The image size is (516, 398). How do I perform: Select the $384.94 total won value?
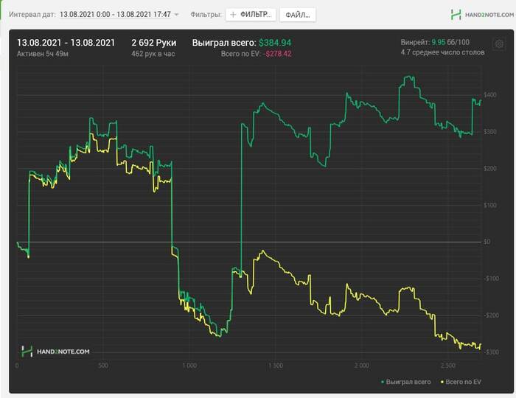point(275,43)
